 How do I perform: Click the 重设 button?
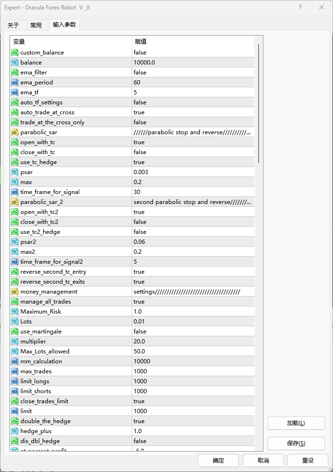coord(308,461)
